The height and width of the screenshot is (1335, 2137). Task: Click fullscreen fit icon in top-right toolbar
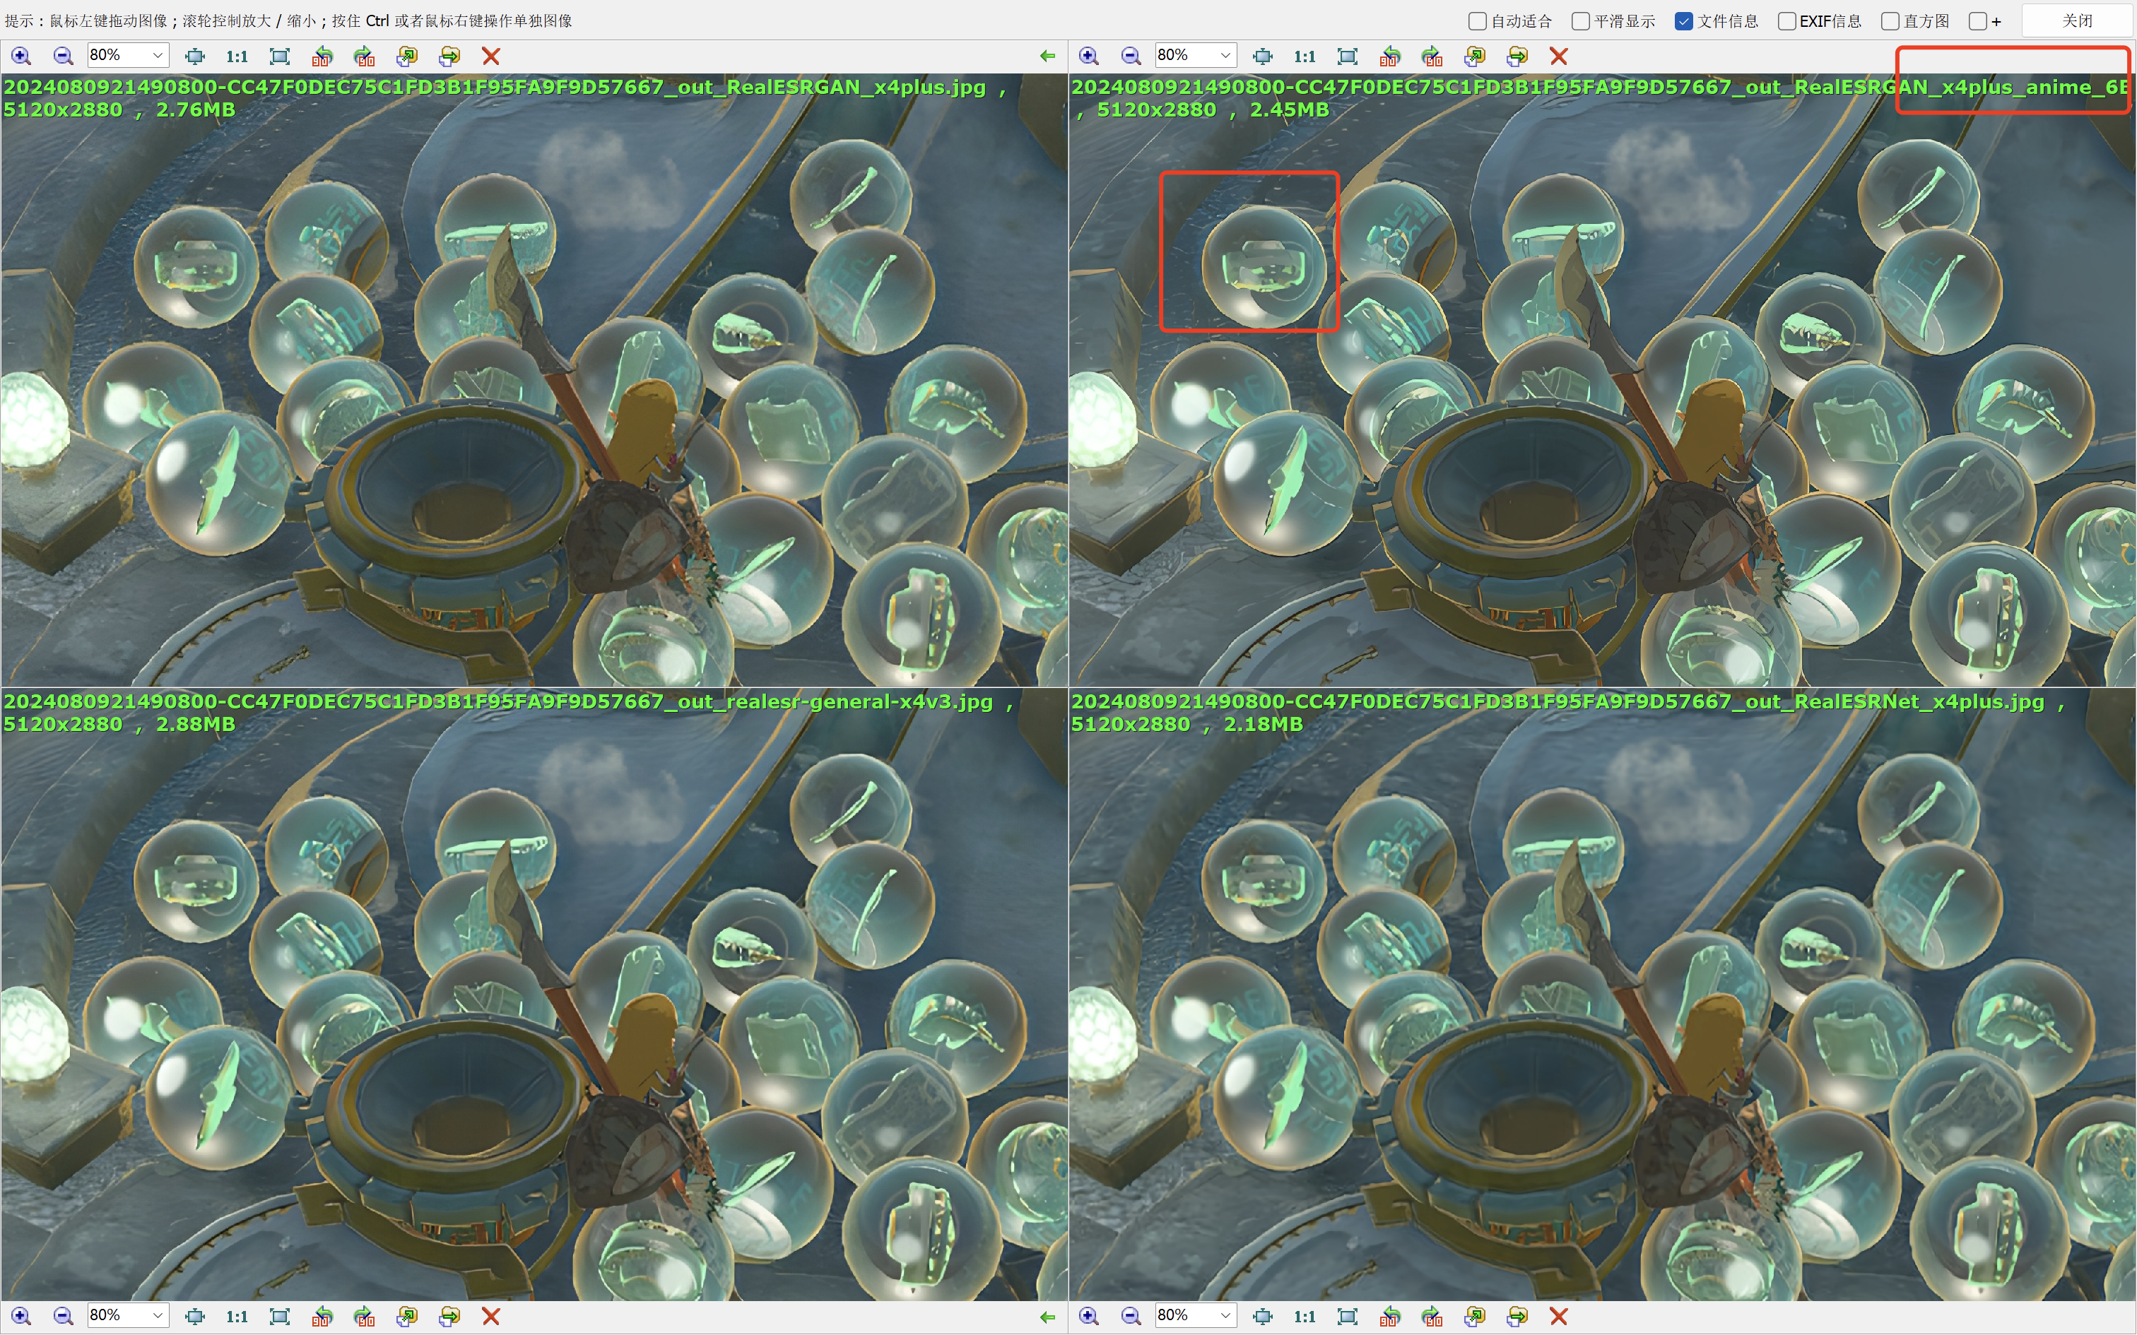point(1348,57)
